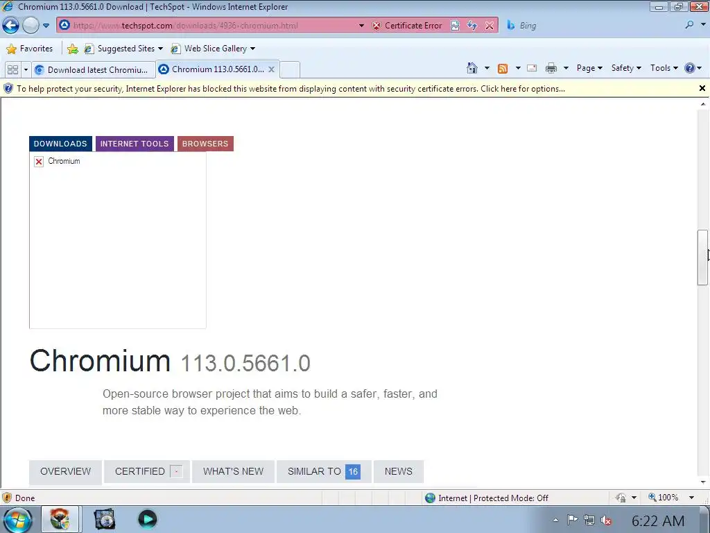The width and height of the screenshot is (710, 533).
Task: Open a new blank tab
Action: [x=290, y=70]
